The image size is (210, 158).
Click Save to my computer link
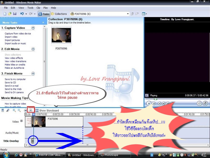[15, 79]
